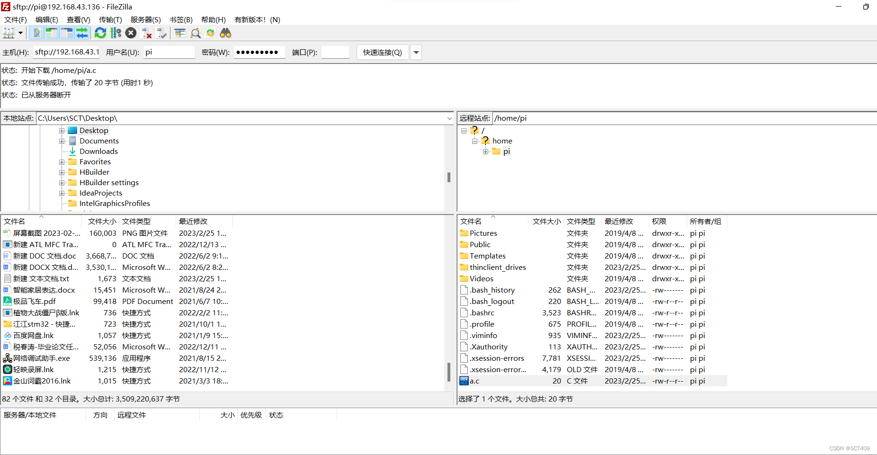Select the thinclient_drives folder icon

point(464,268)
